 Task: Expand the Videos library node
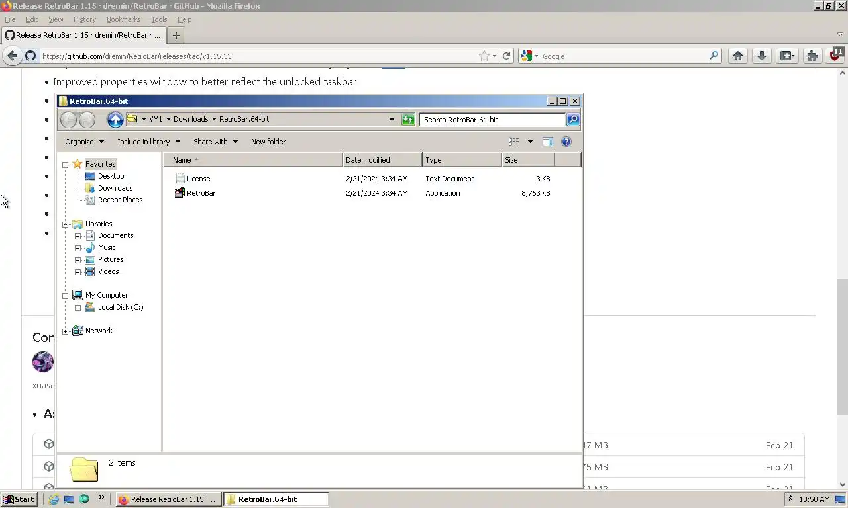coord(78,272)
